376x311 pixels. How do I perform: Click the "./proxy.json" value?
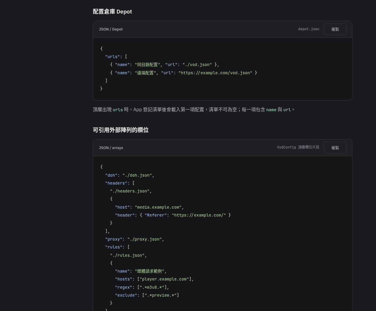(145, 239)
